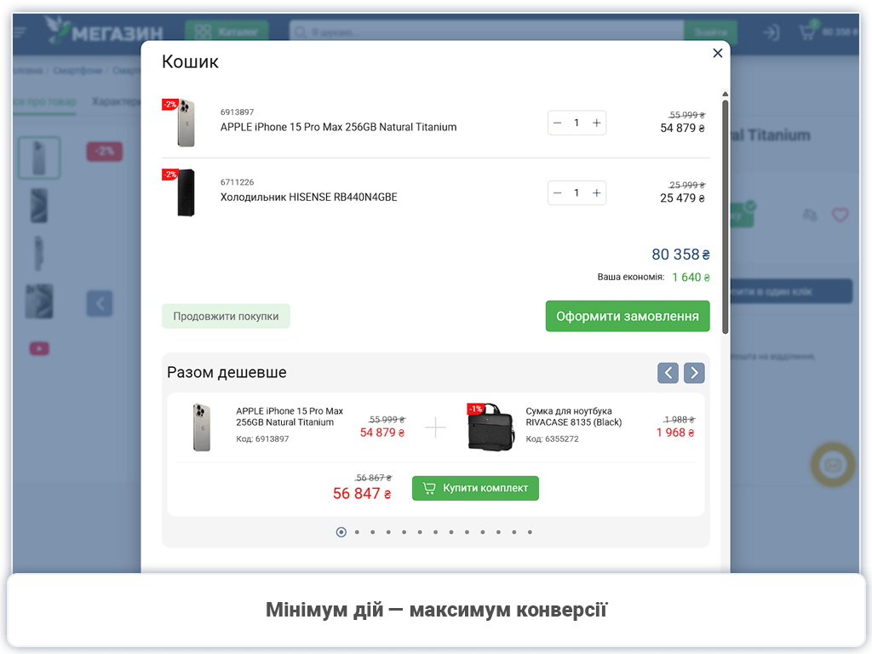Viewport: 872px width, 654px height.
Task: Open Сумка для ноутбука RIVACASE 8135 link
Action: [573, 416]
